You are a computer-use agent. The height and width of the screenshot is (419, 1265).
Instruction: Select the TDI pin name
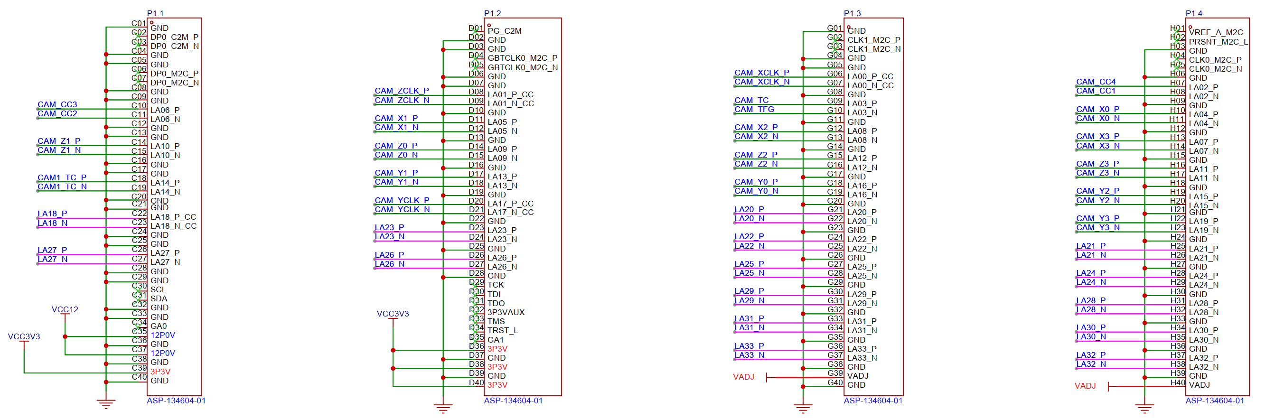click(x=494, y=294)
